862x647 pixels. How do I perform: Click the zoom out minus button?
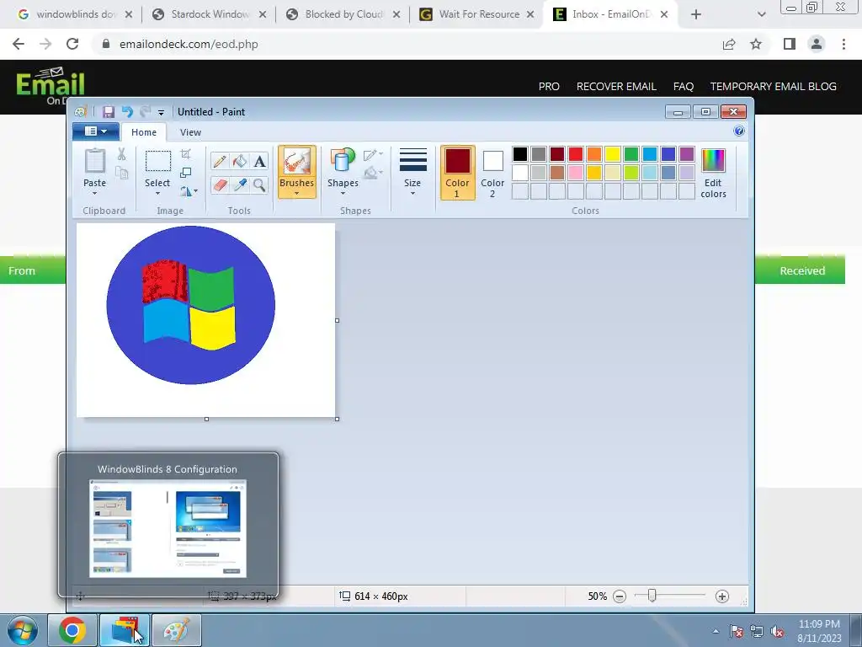point(620,596)
